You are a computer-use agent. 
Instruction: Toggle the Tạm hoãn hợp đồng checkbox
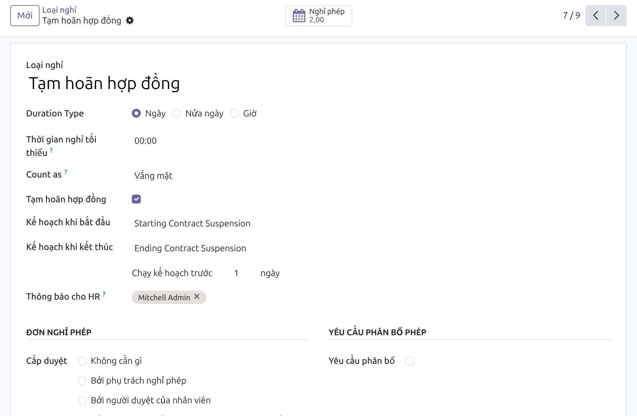pos(136,199)
